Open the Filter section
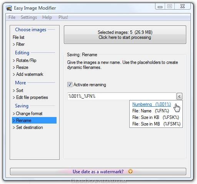The image size is (197, 184). [18, 44]
